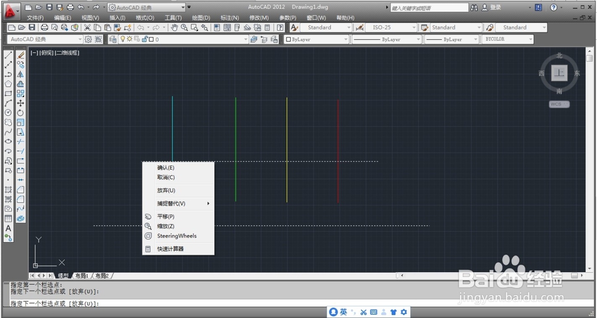Select the Rotate modify tool
The image size is (597, 318).
tap(20, 113)
